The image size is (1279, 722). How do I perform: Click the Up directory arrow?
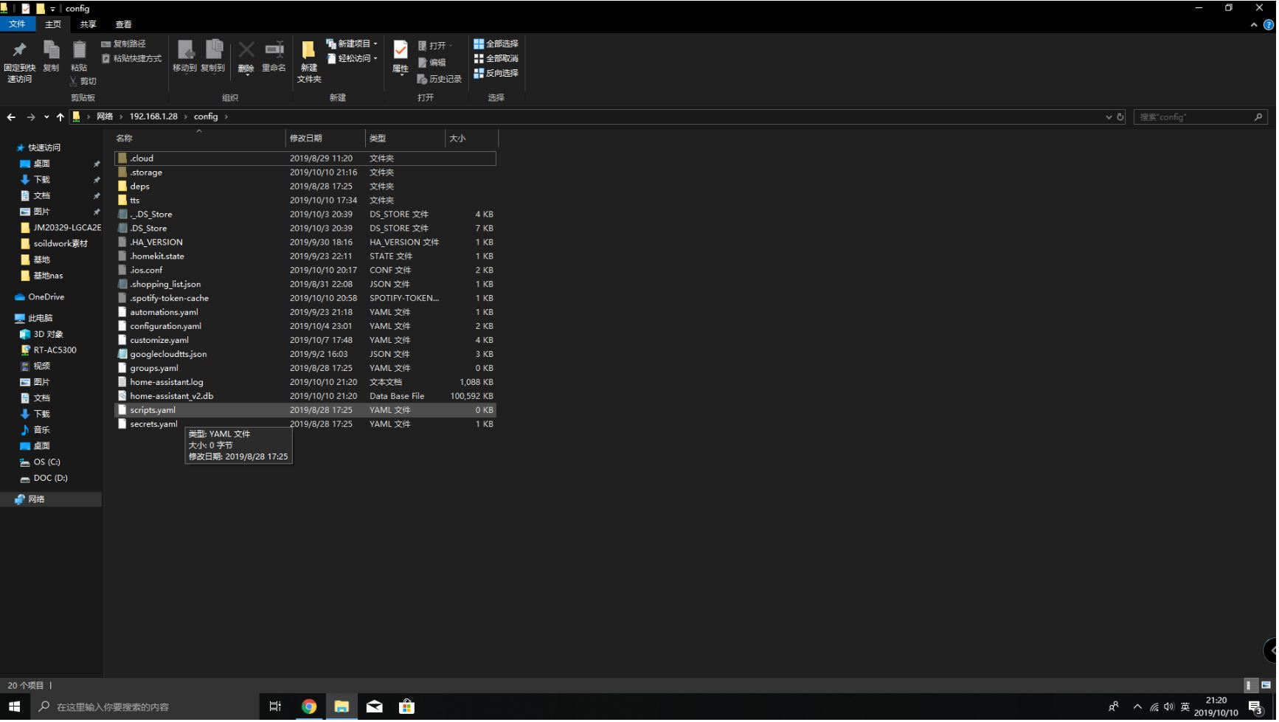coord(60,117)
